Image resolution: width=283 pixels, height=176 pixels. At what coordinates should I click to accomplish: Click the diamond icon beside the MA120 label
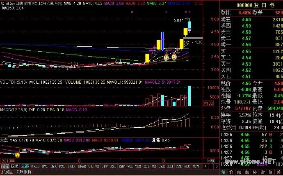coord(196,3)
